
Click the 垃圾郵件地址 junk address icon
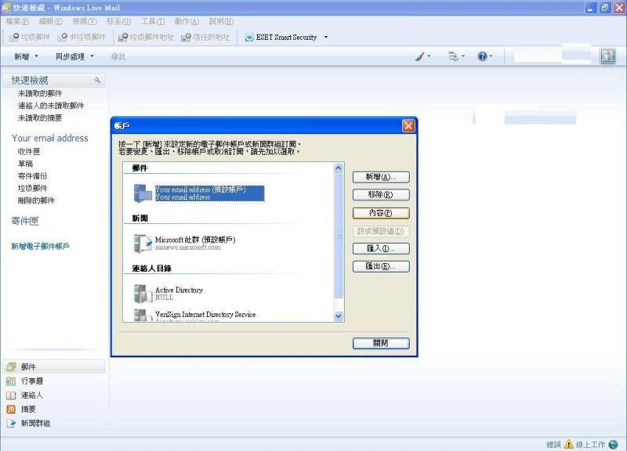(123, 37)
